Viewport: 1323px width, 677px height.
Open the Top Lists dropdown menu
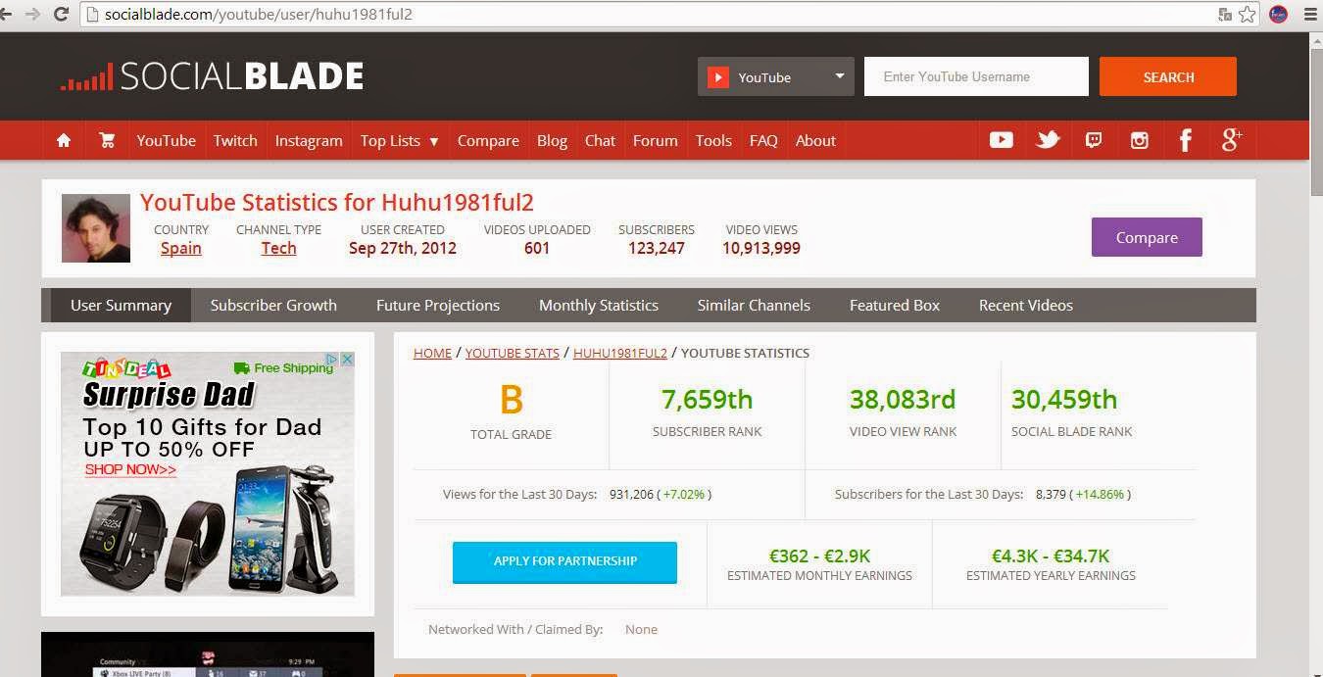tap(399, 140)
